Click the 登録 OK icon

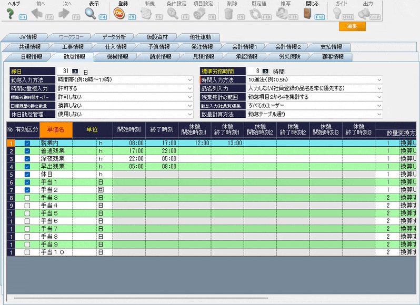119,13
